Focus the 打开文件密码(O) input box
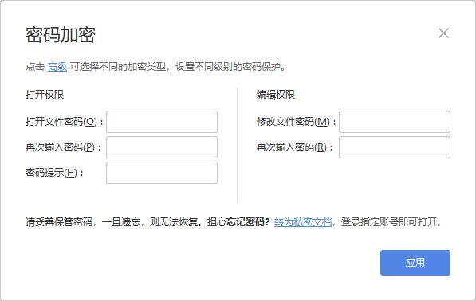Image resolution: width=476 pixels, height=301 pixels. (162, 122)
